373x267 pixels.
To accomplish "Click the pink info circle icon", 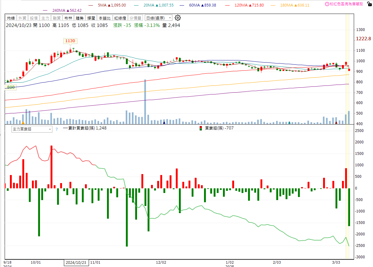I will click(x=327, y=4).
